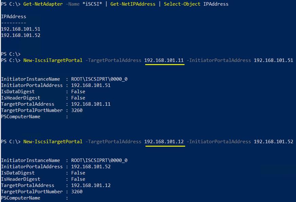Screen dimensions: 296x202
Task: Click the Get-NetIPAddress cmdlet in pipeline
Action: [x=133, y=4]
